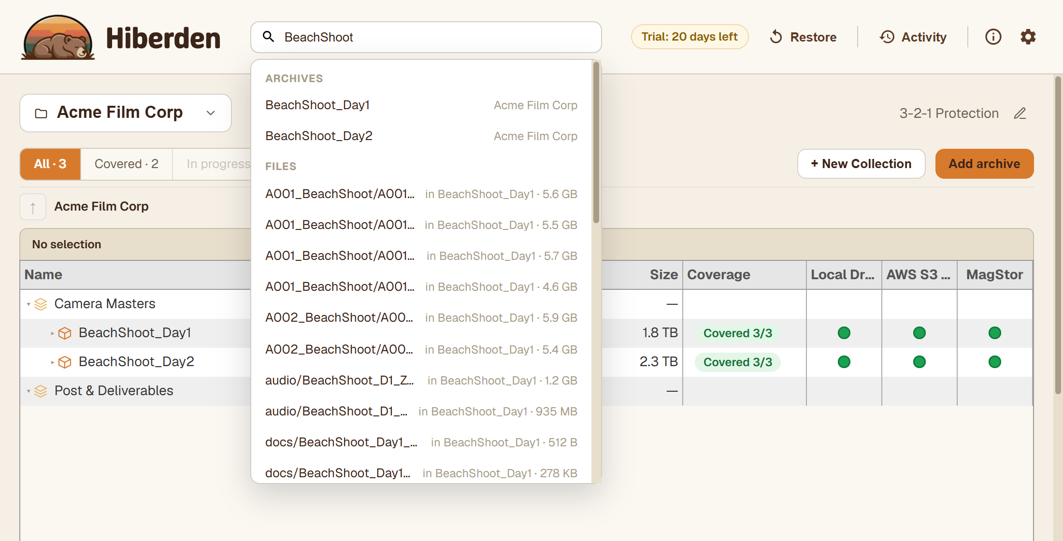Open the 5.4 GB A002_BeachShoot file result
The image size is (1063, 541).
[421, 349]
